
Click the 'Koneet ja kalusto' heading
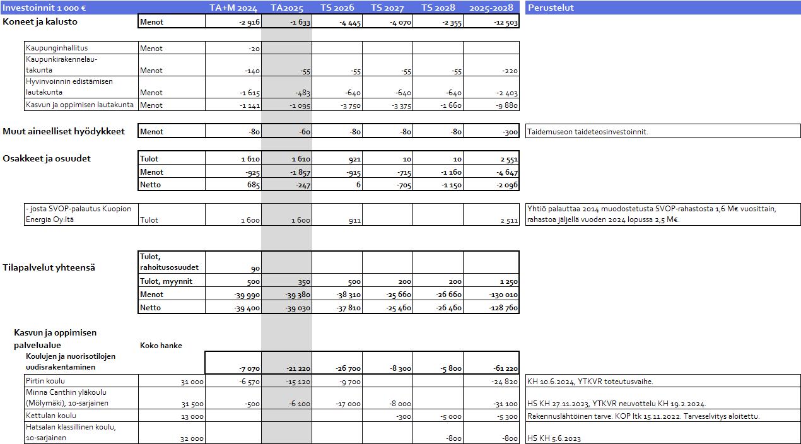click(40, 21)
